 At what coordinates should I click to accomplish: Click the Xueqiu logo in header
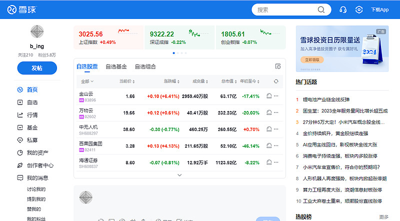pyautogui.click(x=22, y=9)
